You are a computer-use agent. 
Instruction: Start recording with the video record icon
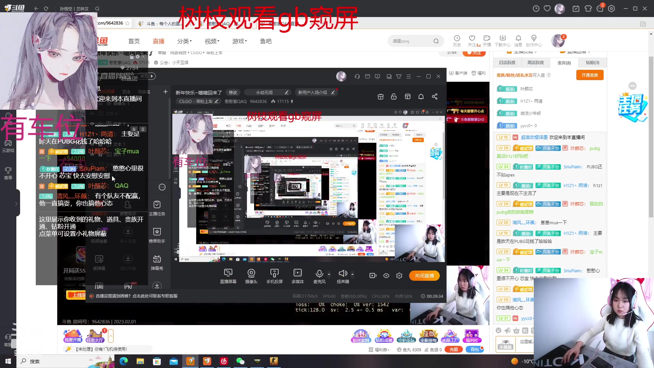point(373,276)
